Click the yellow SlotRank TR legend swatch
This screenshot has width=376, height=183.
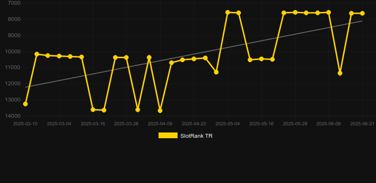point(168,135)
